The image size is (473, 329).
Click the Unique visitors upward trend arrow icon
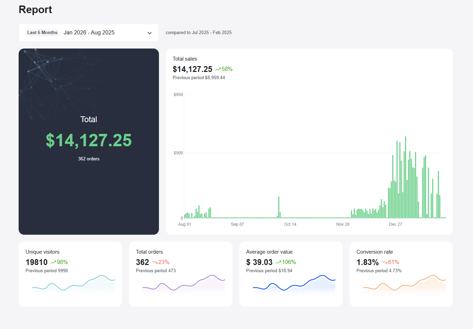pyautogui.click(x=53, y=262)
